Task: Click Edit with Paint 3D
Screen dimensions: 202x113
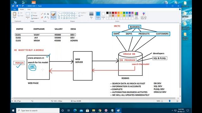Action: 144,15
